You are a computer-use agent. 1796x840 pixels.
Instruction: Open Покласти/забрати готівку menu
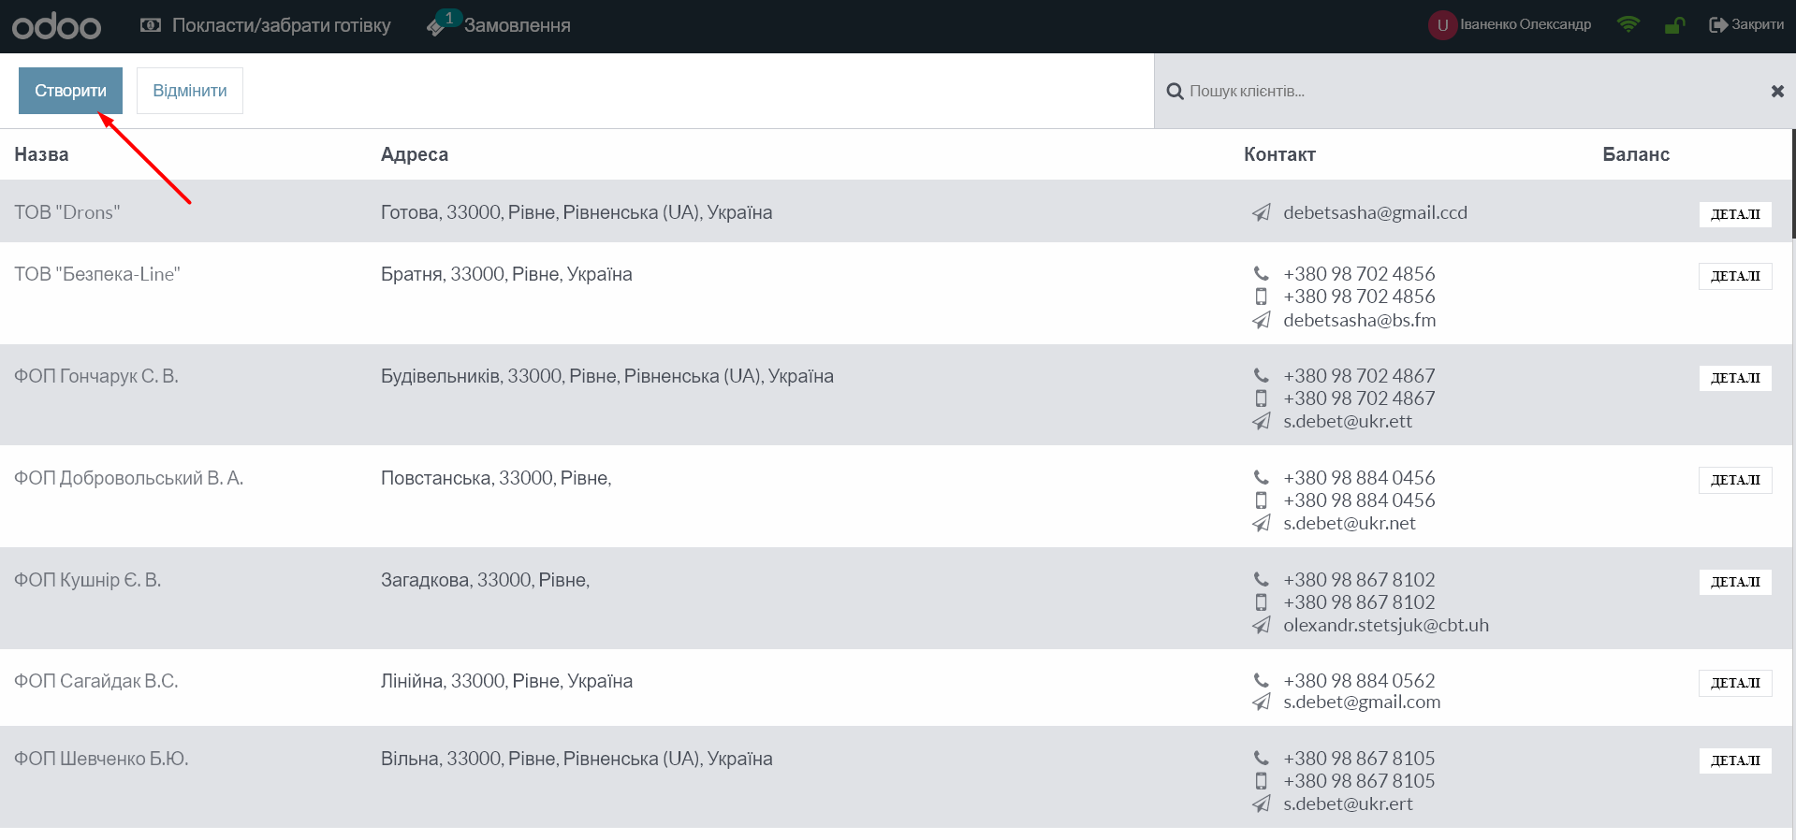tap(266, 25)
